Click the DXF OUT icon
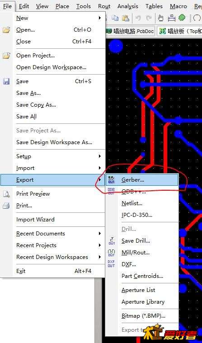Screen dimensions: 202x343 click(x=112, y=264)
